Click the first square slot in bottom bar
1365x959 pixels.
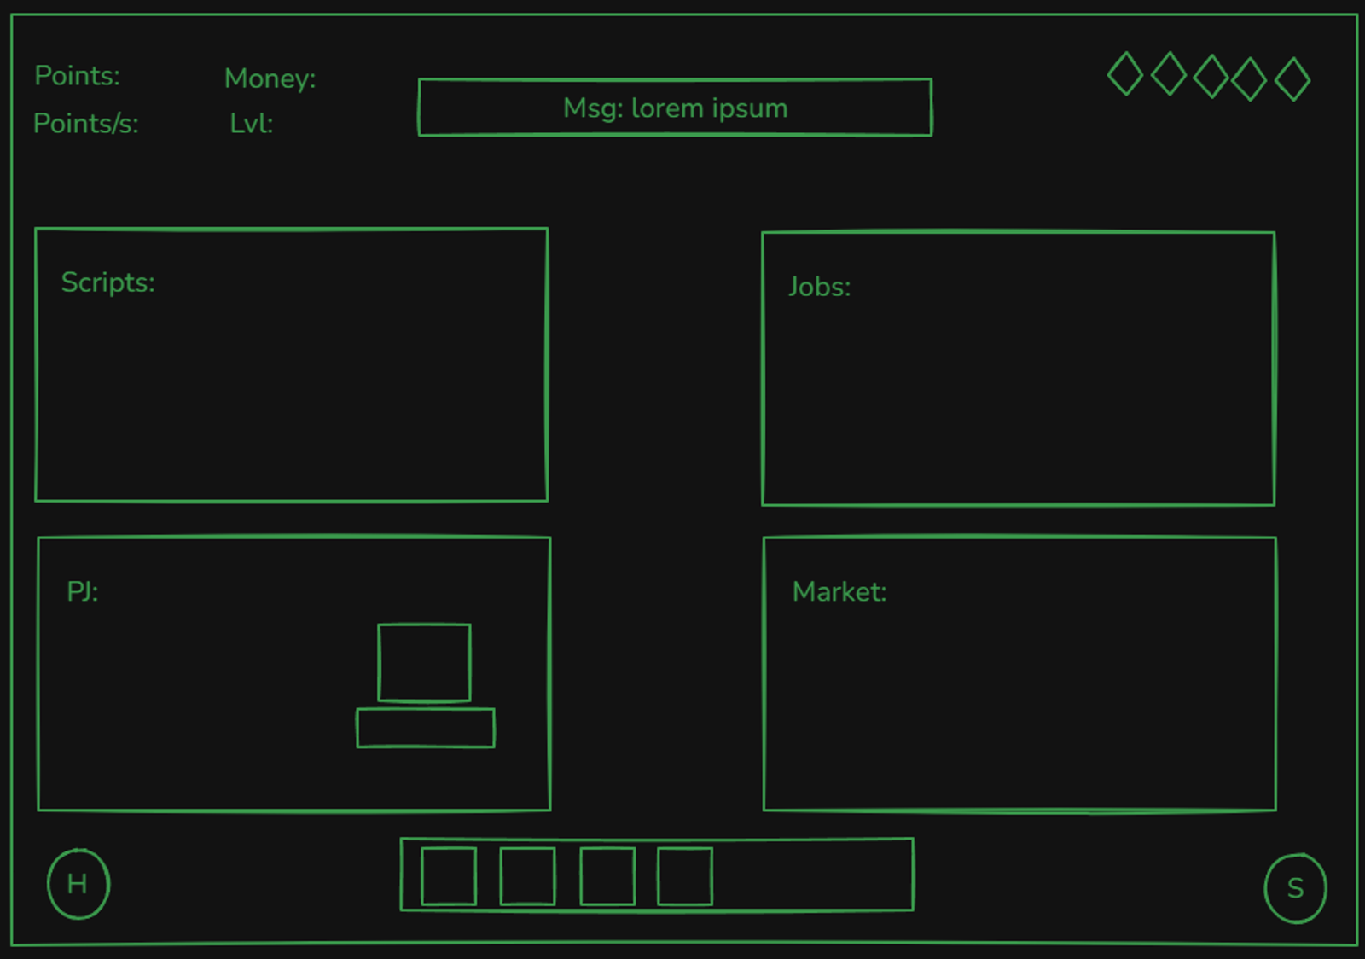point(449,876)
